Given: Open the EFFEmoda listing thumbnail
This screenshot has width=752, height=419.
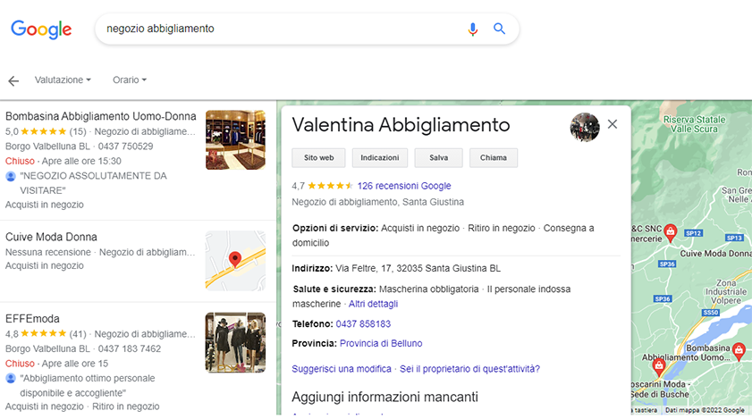Looking at the screenshot, I should coord(235,342).
